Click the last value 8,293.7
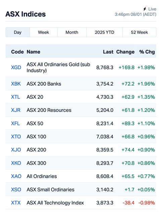Screen dimensions: 159x213 tap(105, 163)
